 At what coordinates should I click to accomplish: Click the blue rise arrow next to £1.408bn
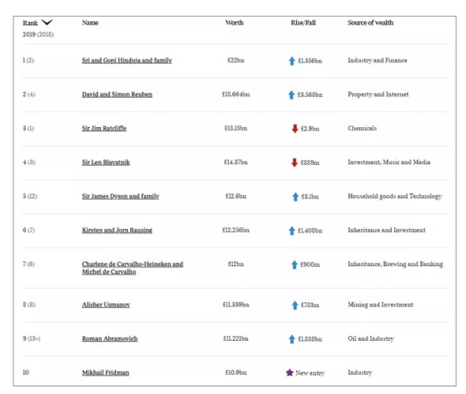coord(292,231)
